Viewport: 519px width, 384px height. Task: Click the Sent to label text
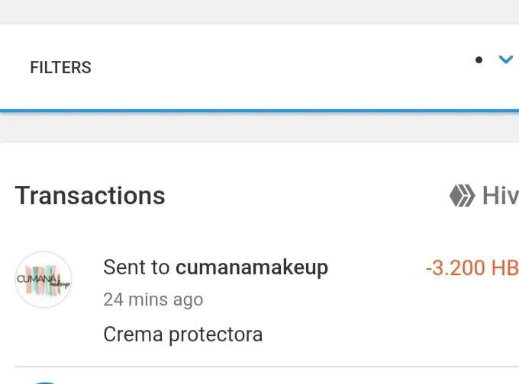(x=137, y=267)
